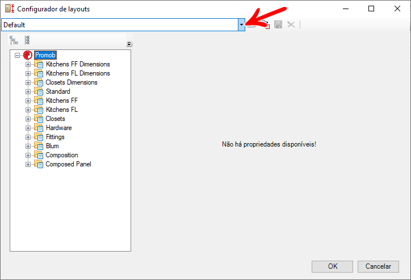Open the Default layout dropdown arrow
The image size is (411, 280).
pos(241,25)
